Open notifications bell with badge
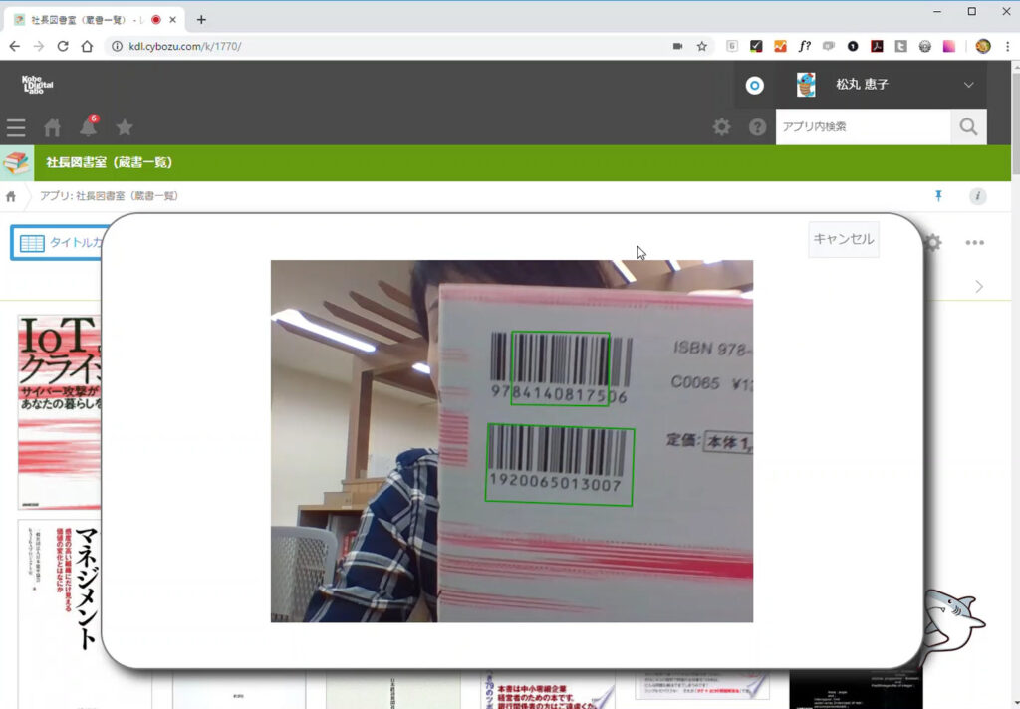1020x709 pixels. (x=89, y=126)
